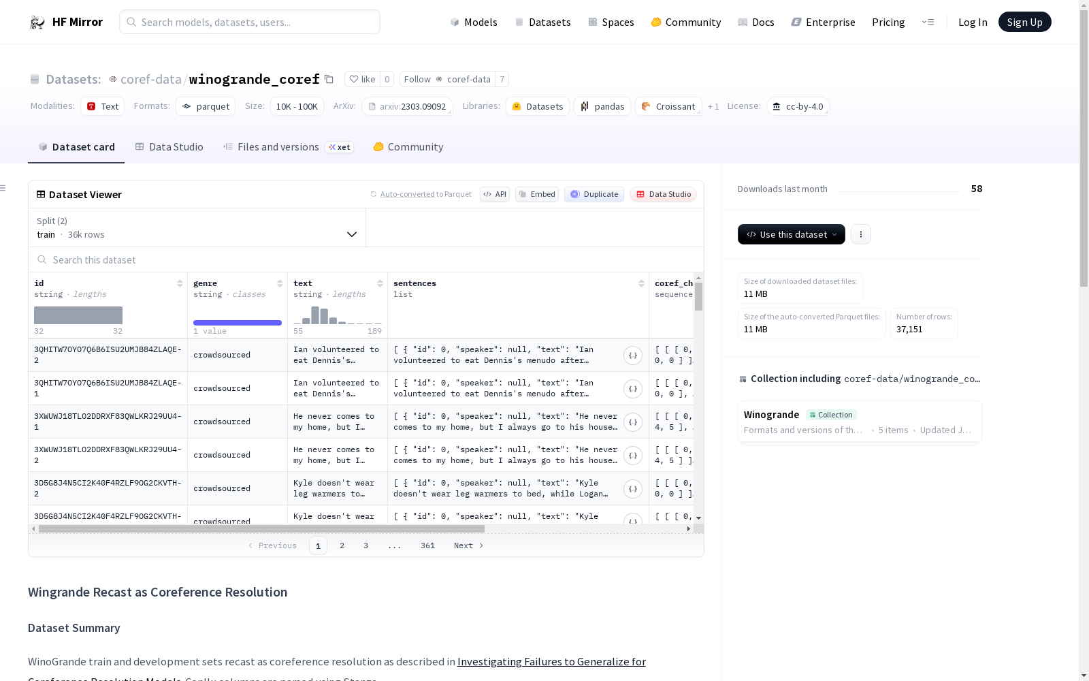Image resolution: width=1089 pixels, height=681 pixels.
Task: Switch to the Dataset card tab
Action: tap(76, 147)
